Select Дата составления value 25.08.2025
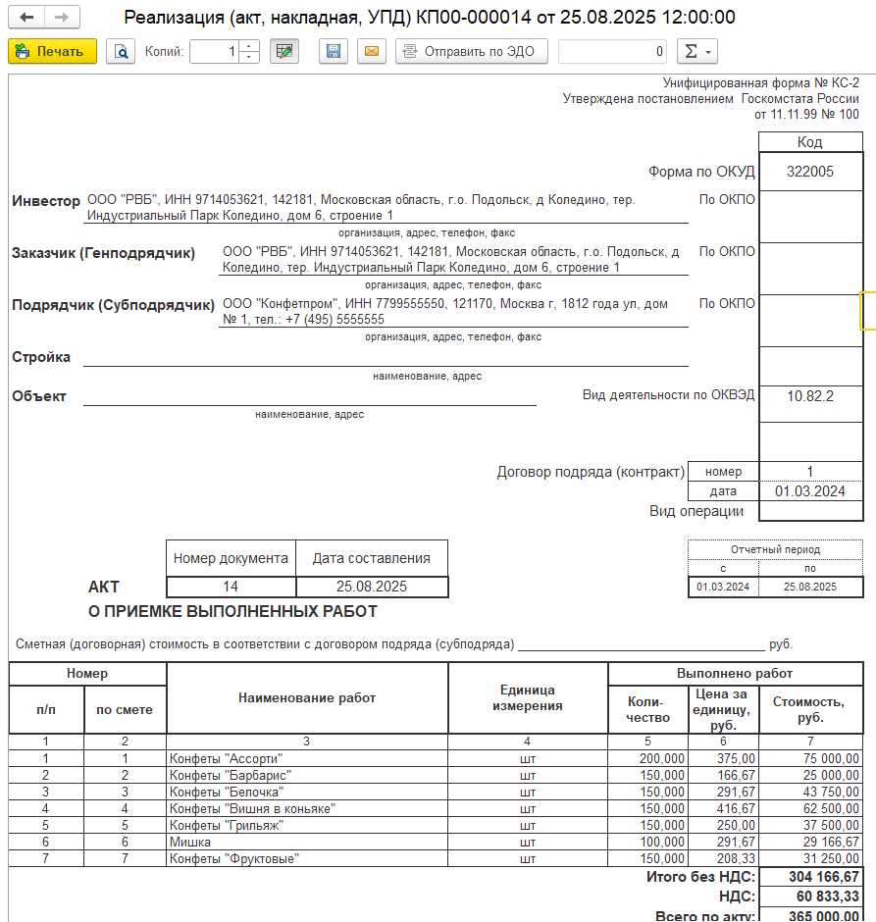 372,587
